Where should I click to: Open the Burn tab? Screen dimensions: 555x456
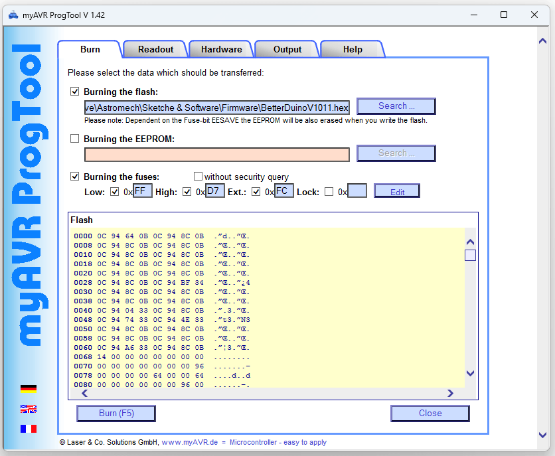90,49
